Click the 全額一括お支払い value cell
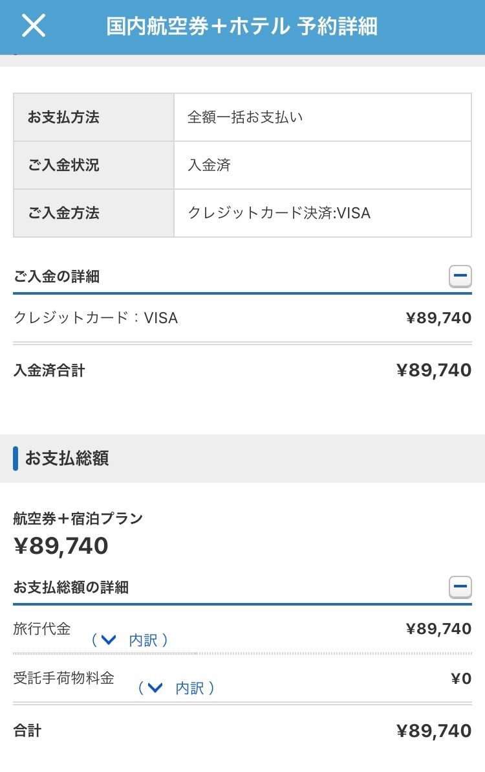Image resolution: width=485 pixels, height=772 pixels. pos(322,117)
